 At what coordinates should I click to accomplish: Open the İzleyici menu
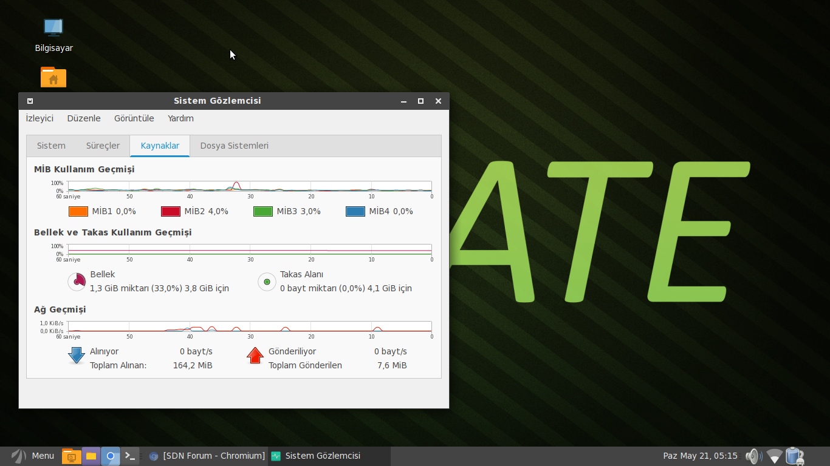(x=39, y=118)
